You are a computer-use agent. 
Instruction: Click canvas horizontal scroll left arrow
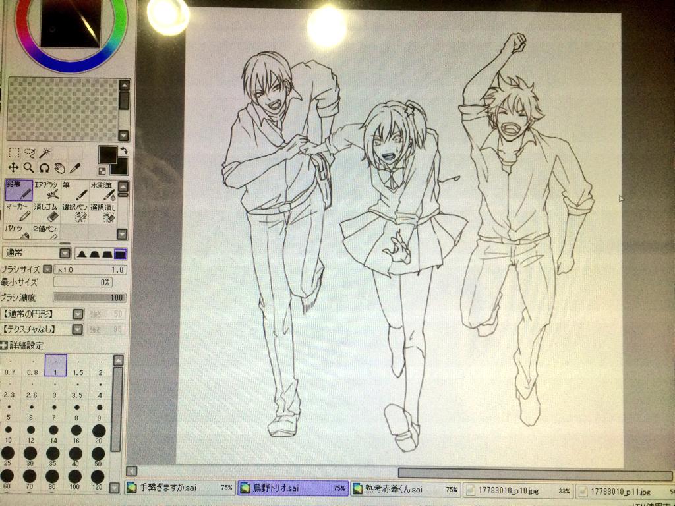point(132,470)
